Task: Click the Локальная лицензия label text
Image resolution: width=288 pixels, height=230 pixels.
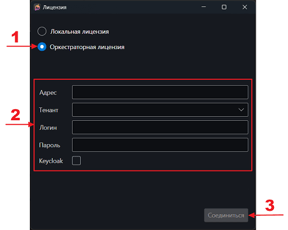Action: point(80,32)
